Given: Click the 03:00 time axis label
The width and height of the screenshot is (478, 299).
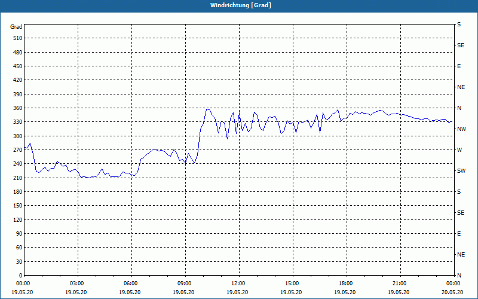Looking at the screenshot, I should [x=78, y=283].
